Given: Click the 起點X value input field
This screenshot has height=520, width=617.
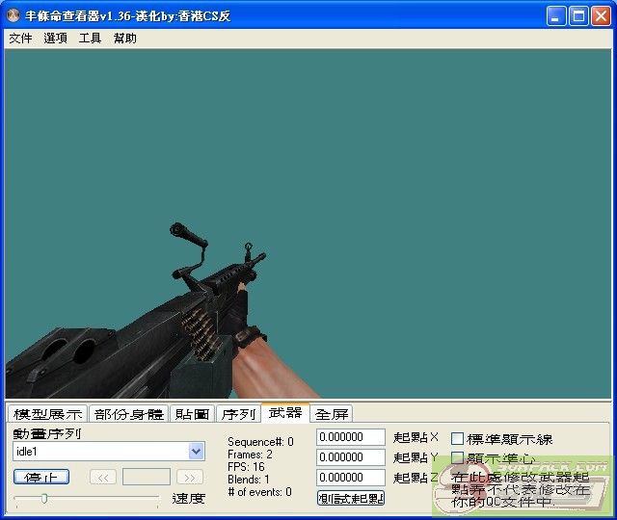Looking at the screenshot, I should (351, 438).
